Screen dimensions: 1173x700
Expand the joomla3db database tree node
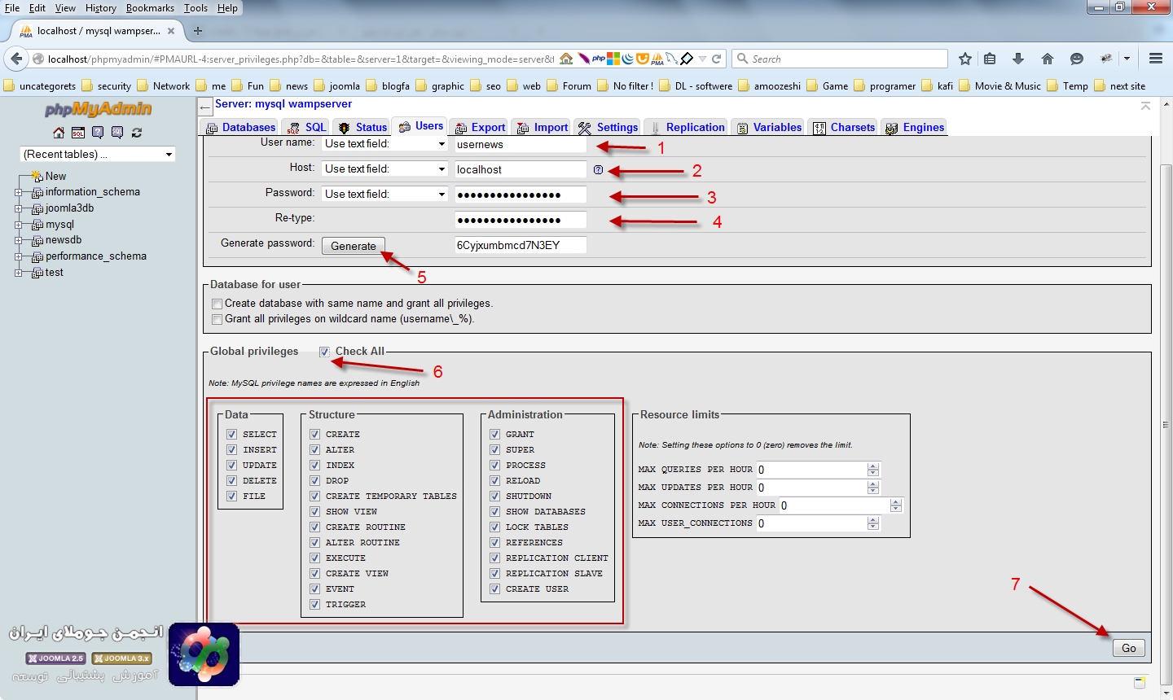coord(18,209)
